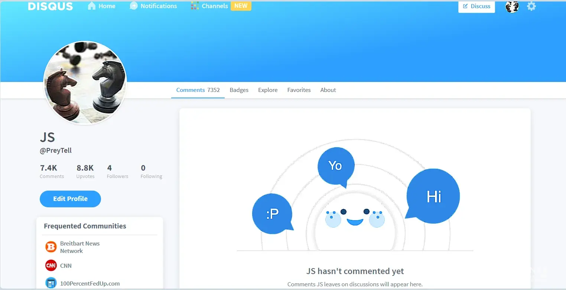Screen dimensions: 566x290
Task: Click the 100PercentFedUp.com logo icon
Action: coord(51,283)
